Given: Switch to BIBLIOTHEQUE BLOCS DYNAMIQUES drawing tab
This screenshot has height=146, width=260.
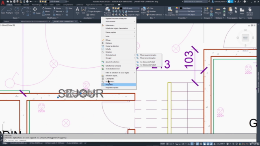Looking at the screenshot, I should click(x=34, y=21).
